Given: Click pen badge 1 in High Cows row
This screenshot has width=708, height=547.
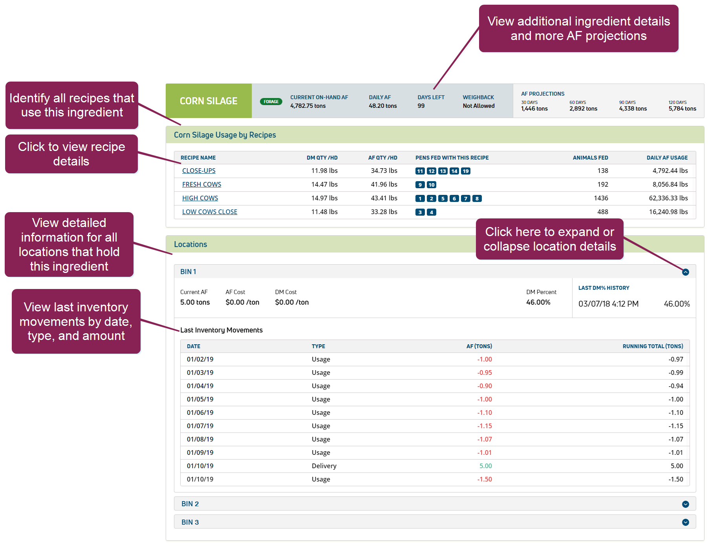Looking at the screenshot, I should tap(420, 198).
